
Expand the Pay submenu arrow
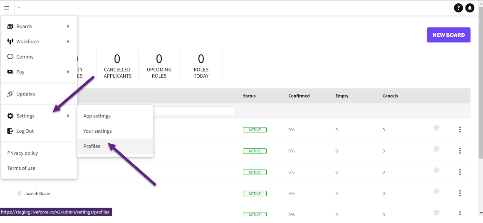point(68,72)
